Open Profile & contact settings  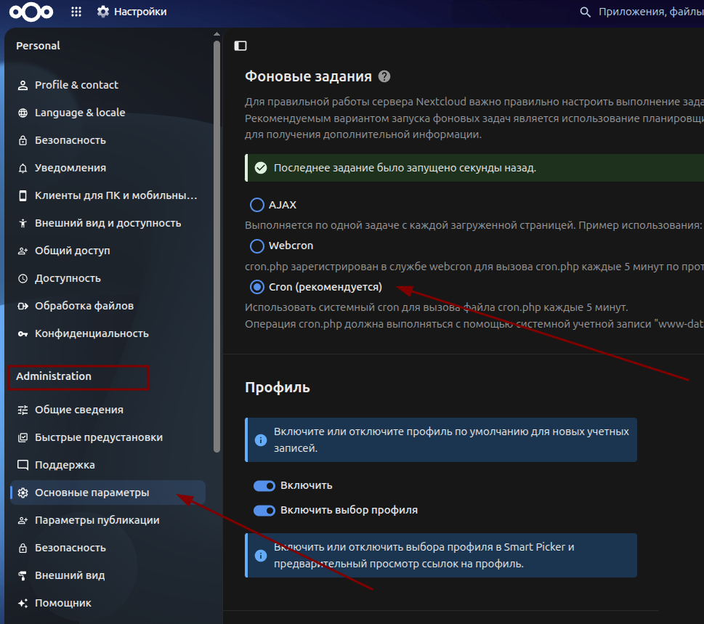point(108,85)
